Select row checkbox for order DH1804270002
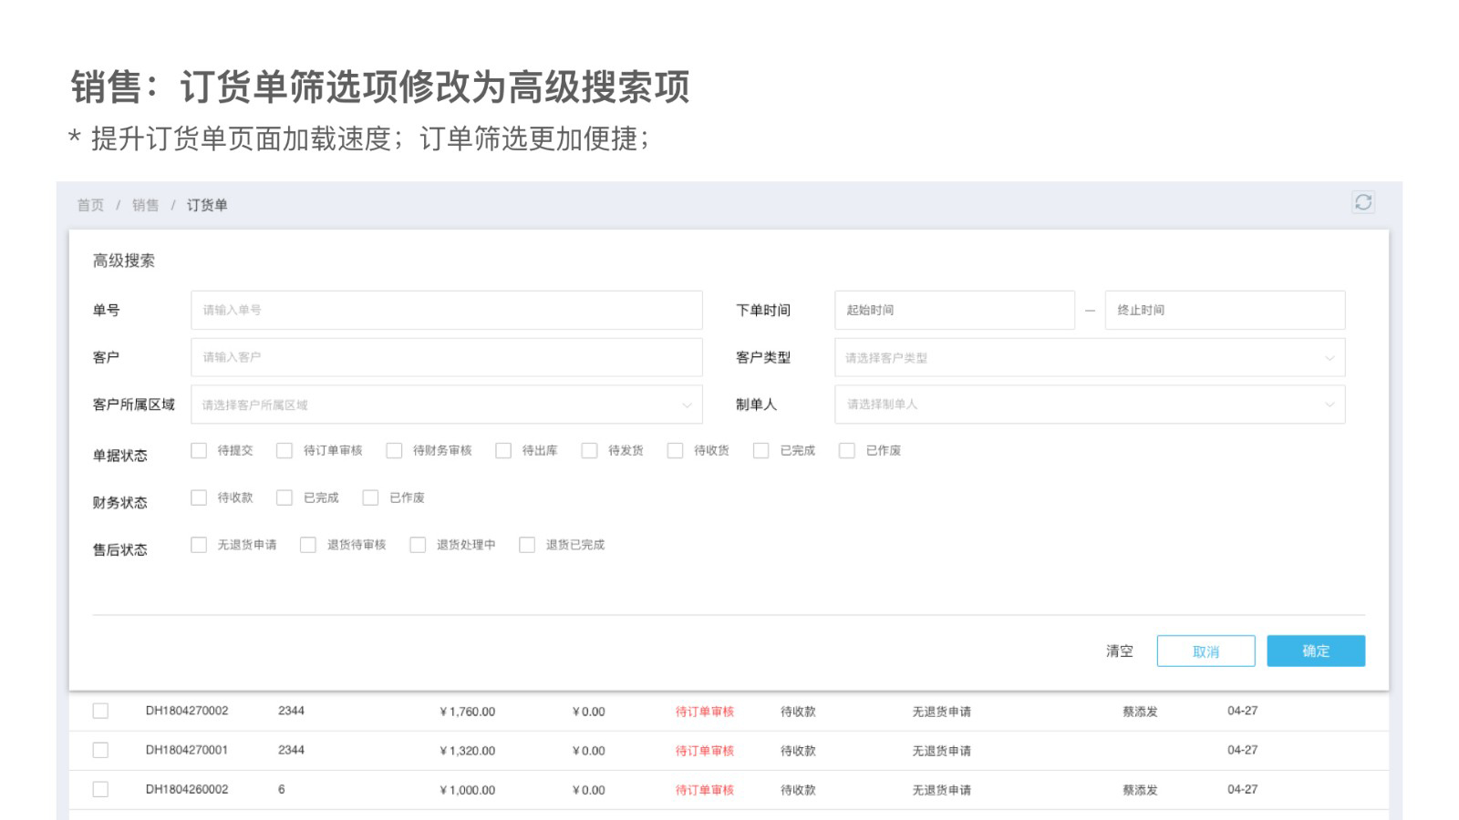Image resolution: width=1459 pixels, height=820 pixels. [x=100, y=711]
